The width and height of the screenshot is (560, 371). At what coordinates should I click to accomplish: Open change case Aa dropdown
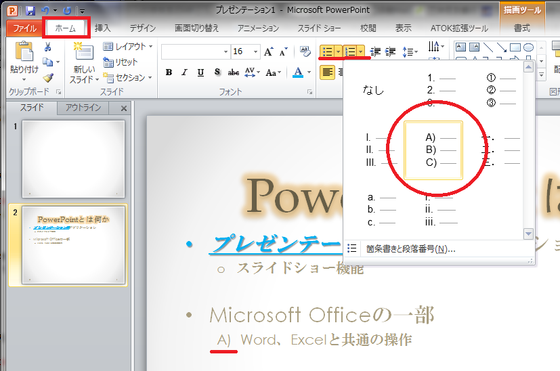click(x=274, y=73)
